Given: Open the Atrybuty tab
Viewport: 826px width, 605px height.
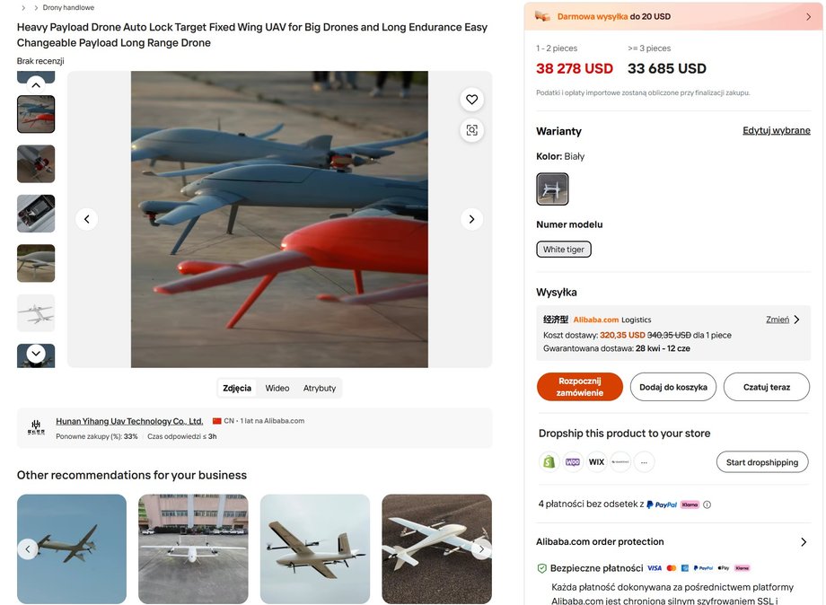Looking at the screenshot, I should click(x=319, y=388).
